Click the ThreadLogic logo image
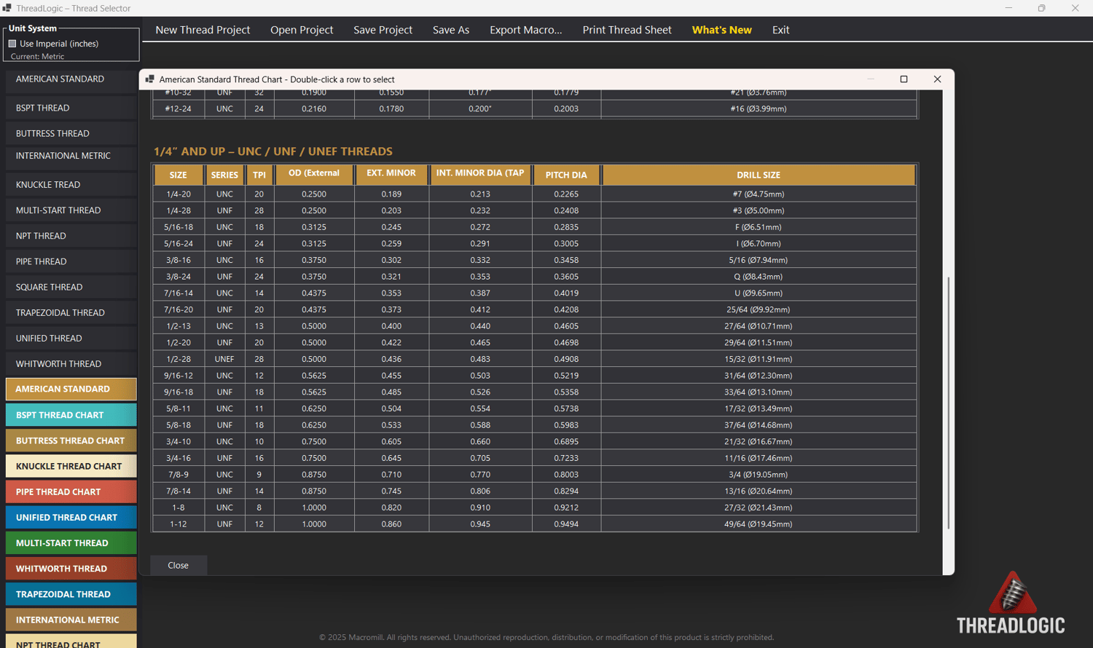This screenshot has height=648, width=1093. [x=1011, y=603]
